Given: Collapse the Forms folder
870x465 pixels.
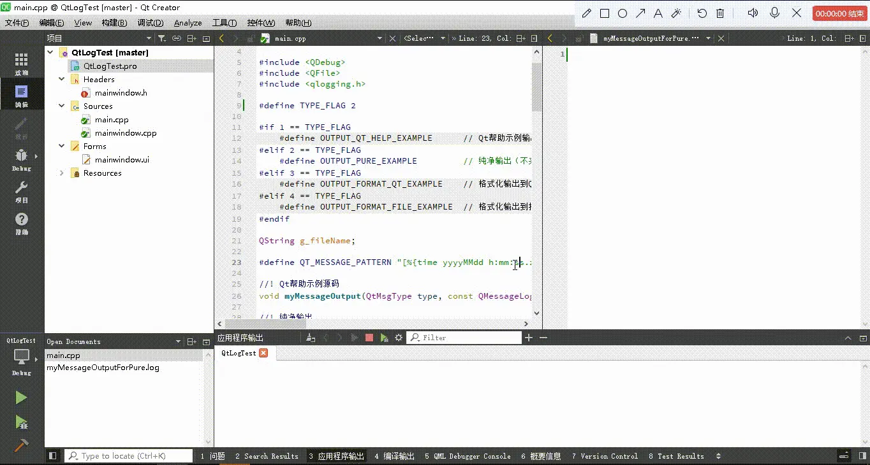Looking at the screenshot, I should [62, 147].
